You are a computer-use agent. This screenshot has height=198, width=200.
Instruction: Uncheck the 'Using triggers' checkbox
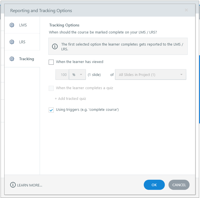tap(51, 110)
